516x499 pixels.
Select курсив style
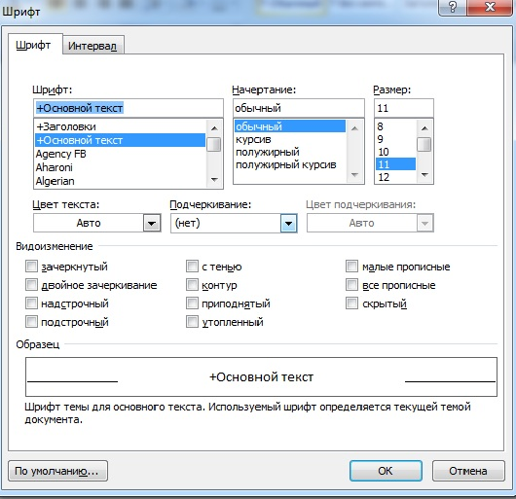pos(290,139)
